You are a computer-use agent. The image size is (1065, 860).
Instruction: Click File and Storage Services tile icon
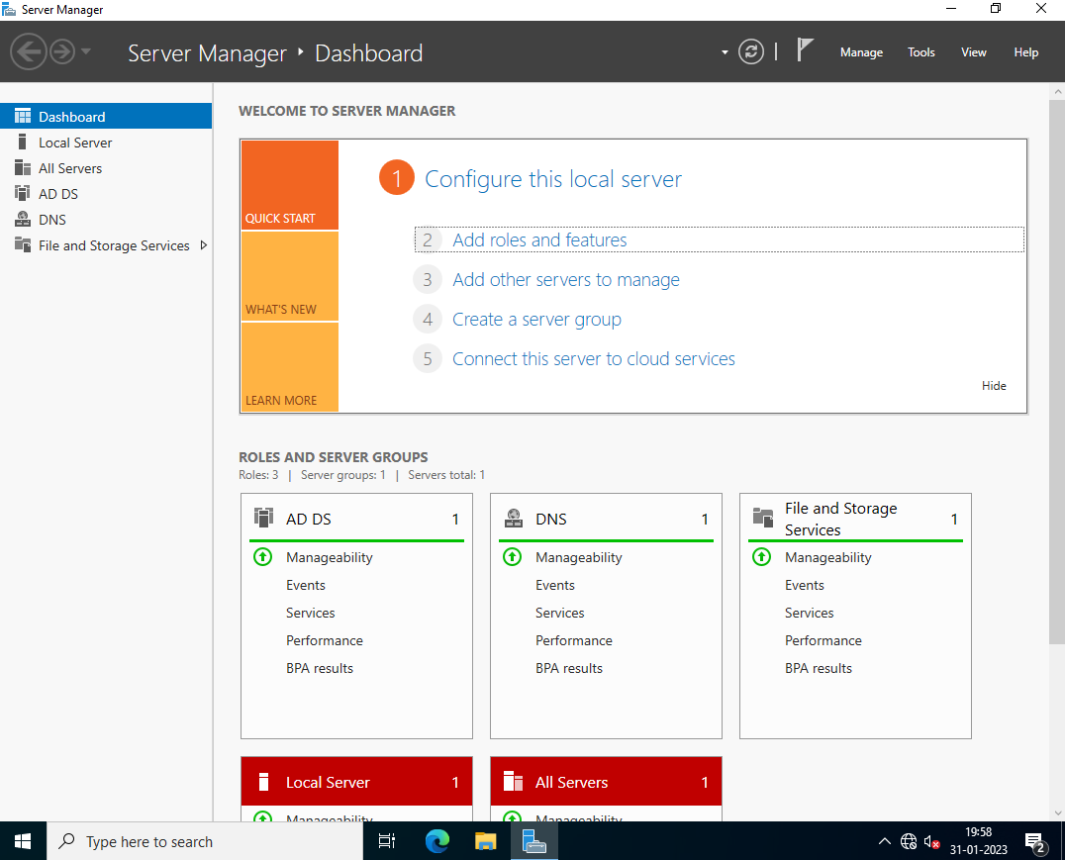coord(763,518)
